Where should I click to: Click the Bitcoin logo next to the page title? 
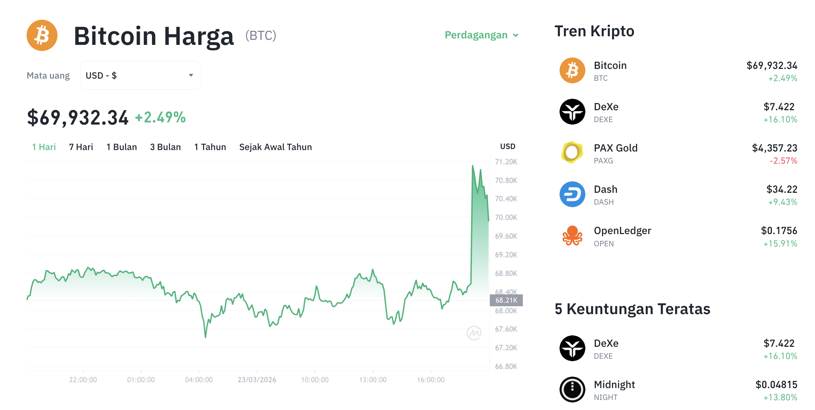click(42, 35)
